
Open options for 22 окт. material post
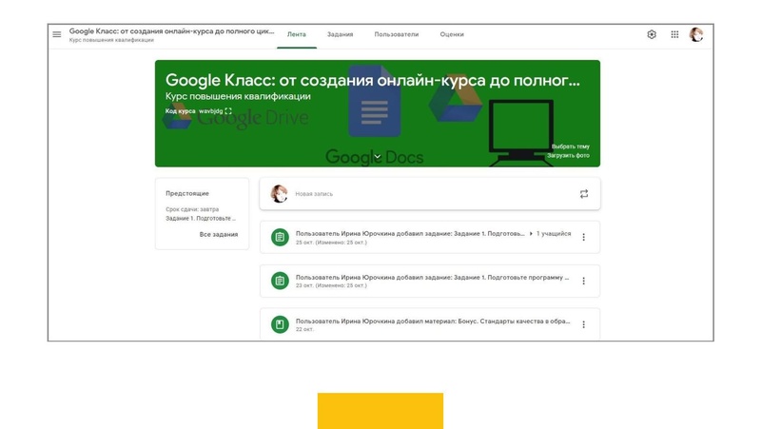[583, 324]
